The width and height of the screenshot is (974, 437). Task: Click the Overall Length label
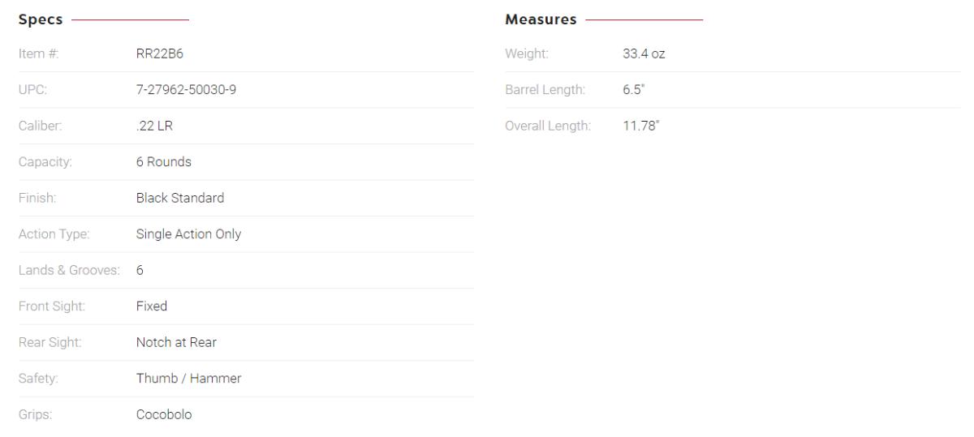[547, 126]
